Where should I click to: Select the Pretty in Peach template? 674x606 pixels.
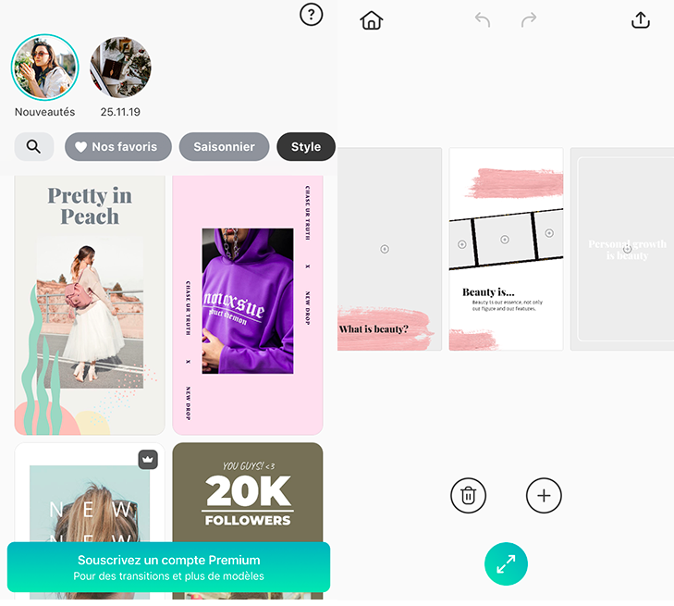coord(90,303)
